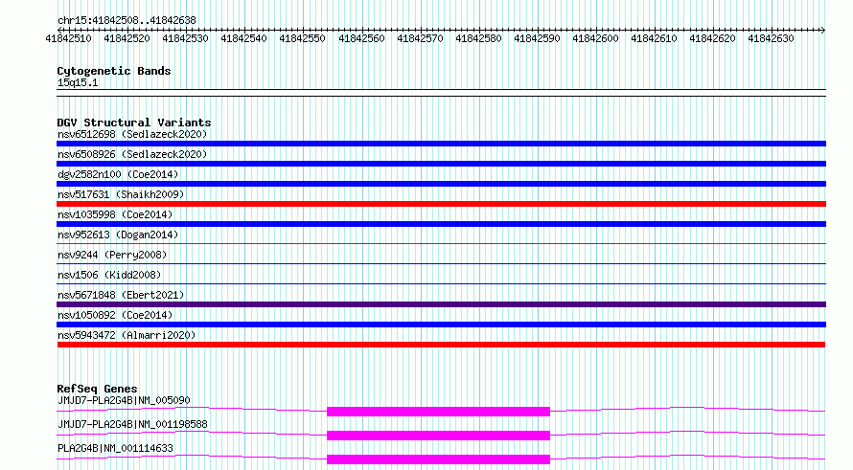Select the RefSeq Genes track title
The height and width of the screenshot is (470, 853).
click(98, 389)
